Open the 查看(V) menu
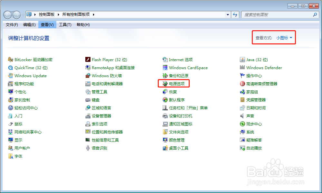The height and width of the screenshot is (193, 322). tap(47, 24)
